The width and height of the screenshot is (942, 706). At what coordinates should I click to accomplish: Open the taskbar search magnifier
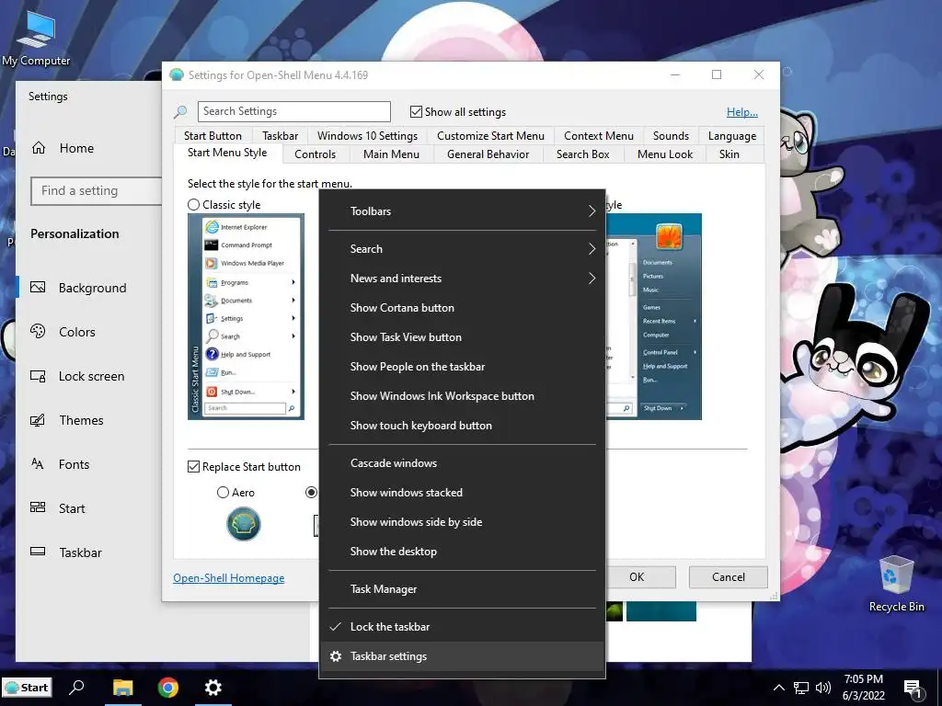coord(76,688)
